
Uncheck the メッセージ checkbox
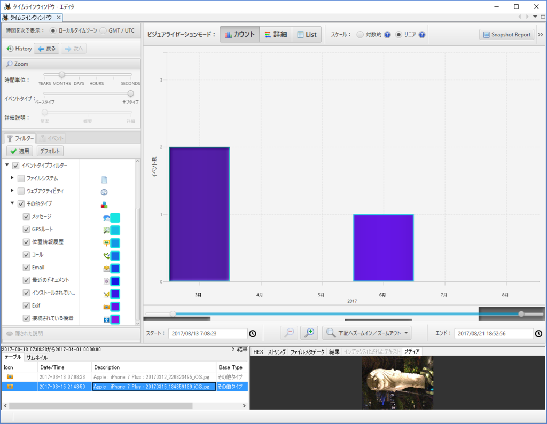26,216
